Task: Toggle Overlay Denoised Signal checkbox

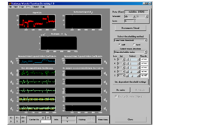Action: click(116, 97)
